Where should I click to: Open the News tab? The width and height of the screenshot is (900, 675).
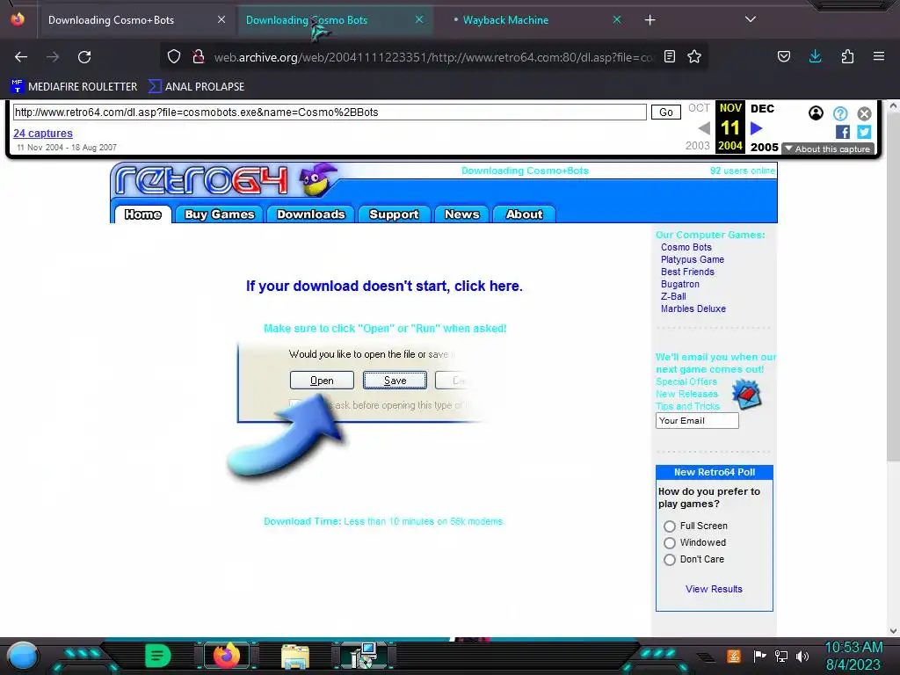(461, 214)
